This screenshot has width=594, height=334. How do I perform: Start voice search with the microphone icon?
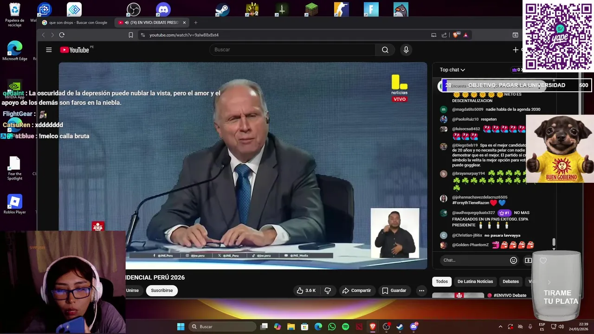coord(406,50)
